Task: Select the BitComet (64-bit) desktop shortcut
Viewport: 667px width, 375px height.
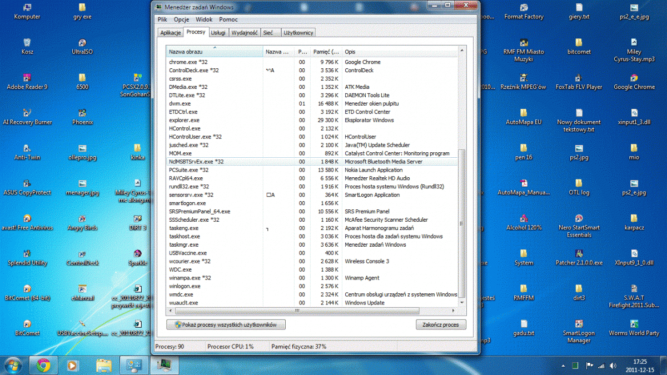Action: click(27, 292)
